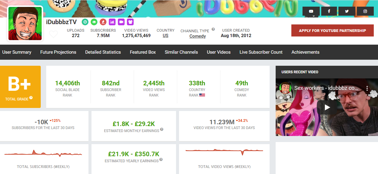378x174 pixels.
Task: Click the 338th country rank value
Action: point(197,83)
